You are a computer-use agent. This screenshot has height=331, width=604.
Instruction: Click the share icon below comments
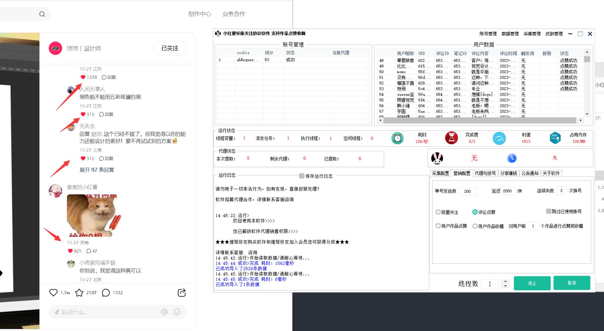point(181,293)
